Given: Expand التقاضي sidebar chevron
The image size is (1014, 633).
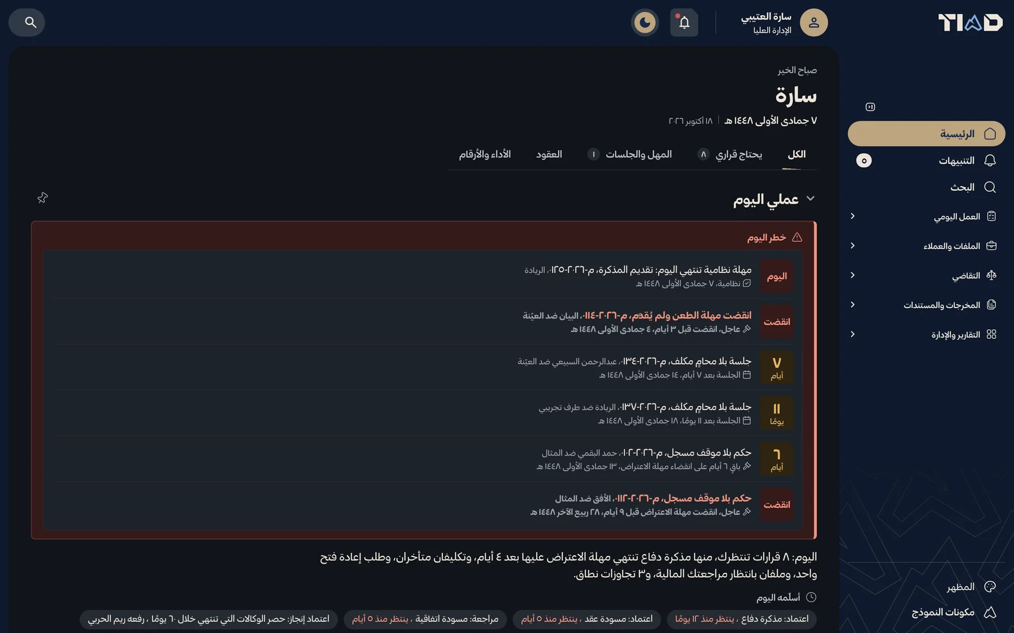Looking at the screenshot, I should pos(852,275).
